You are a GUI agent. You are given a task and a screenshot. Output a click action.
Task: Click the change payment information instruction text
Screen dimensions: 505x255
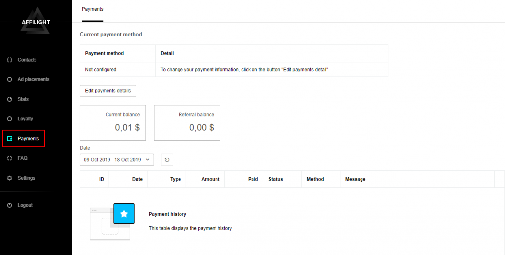pyautogui.click(x=244, y=69)
